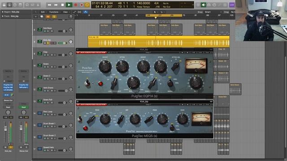Viewport: 287px width, 161px height.
Task: Click the Drum Break 2 audio track icon
Action: tap(39, 137)
